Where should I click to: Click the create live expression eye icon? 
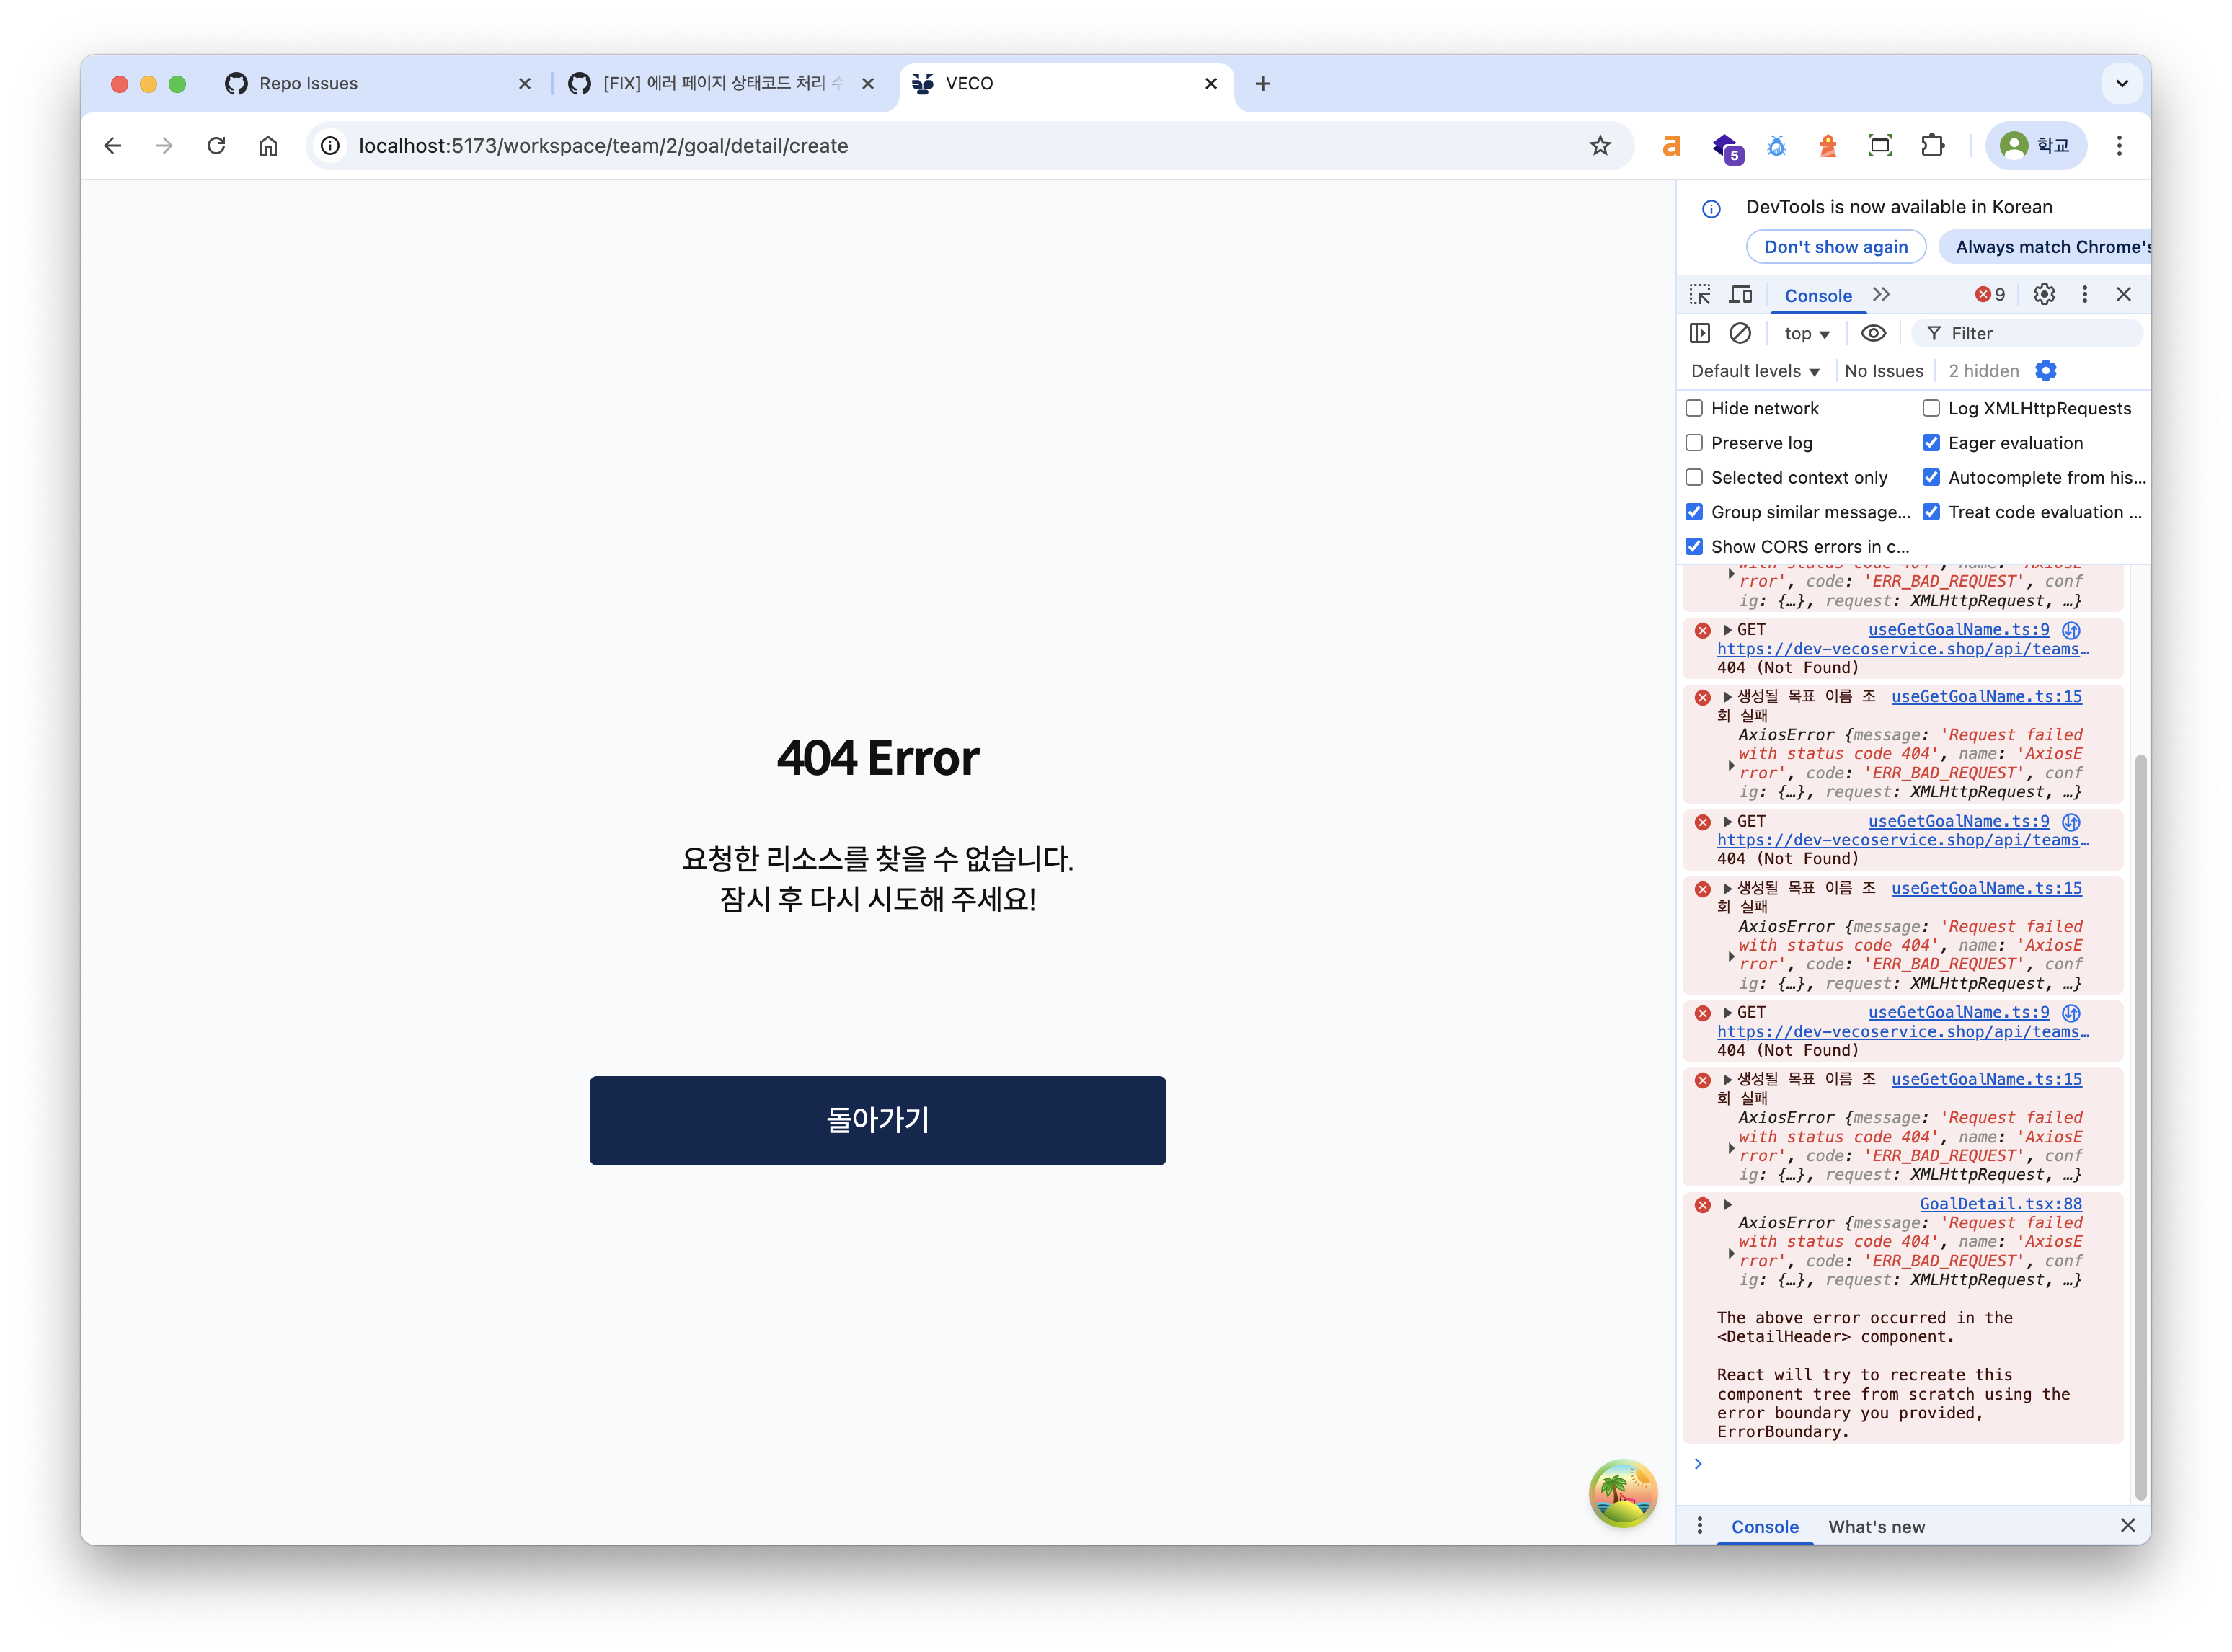1873,333
